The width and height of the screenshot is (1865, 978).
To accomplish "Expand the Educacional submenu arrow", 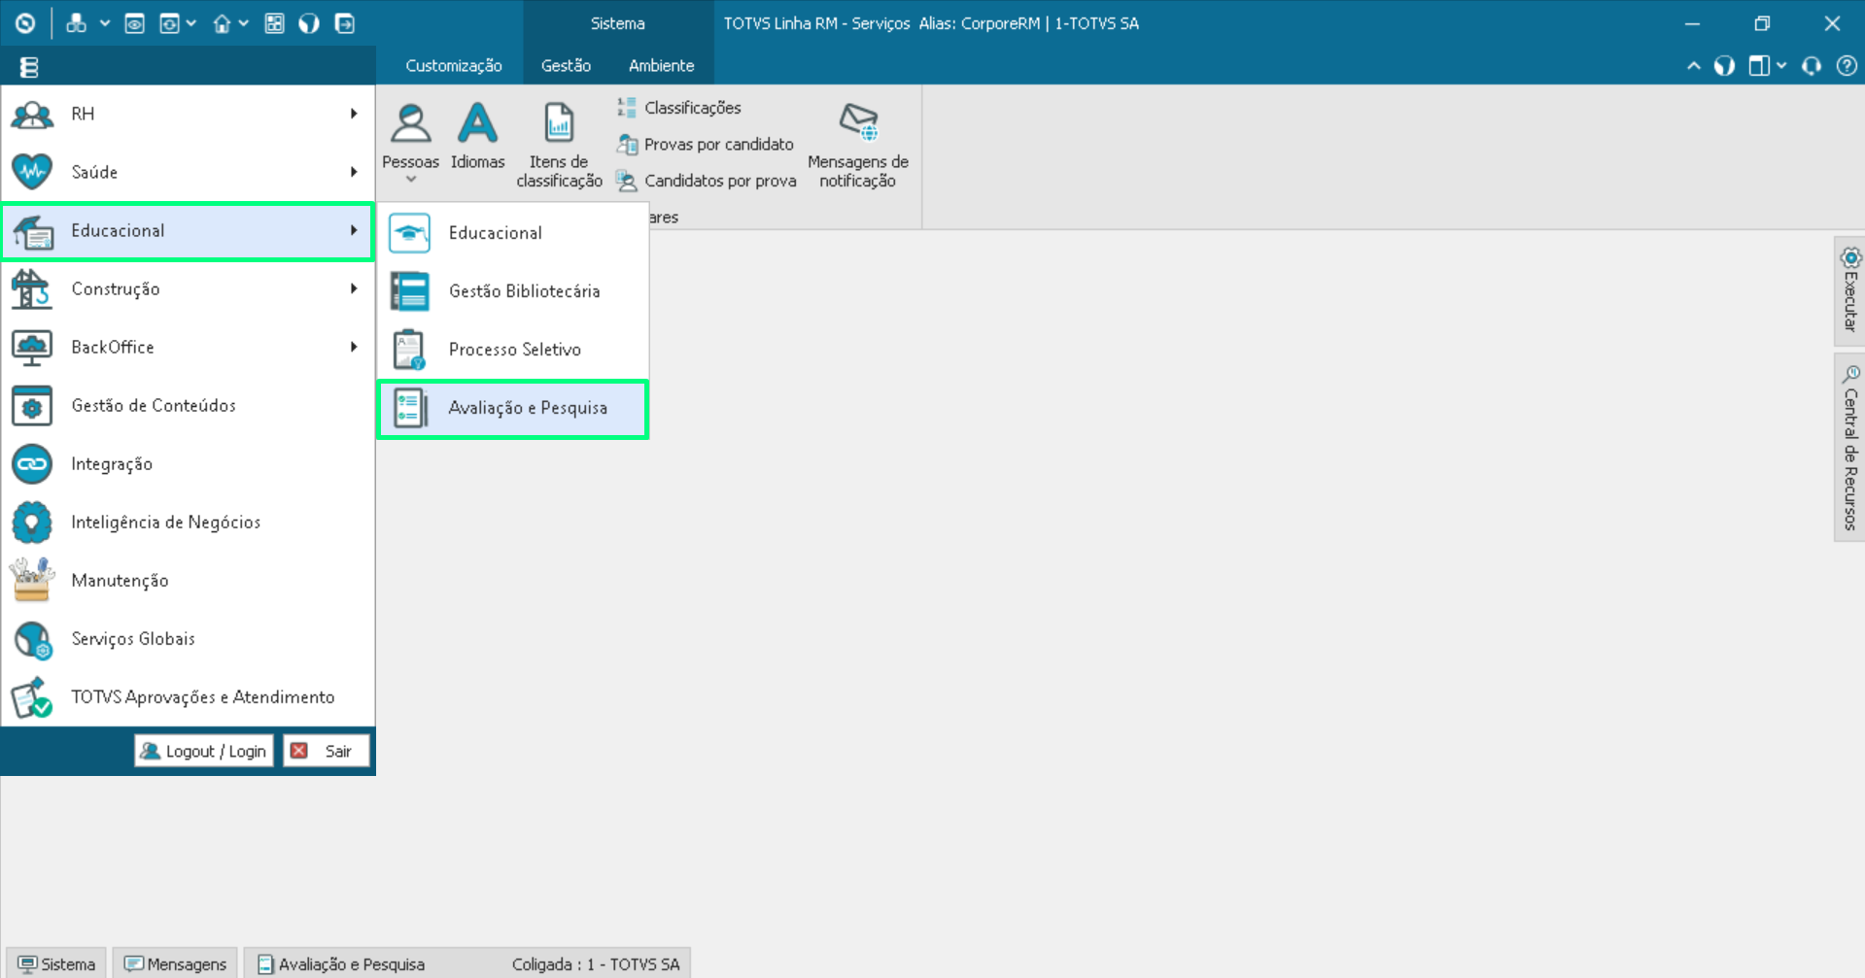I will point(354,230).
